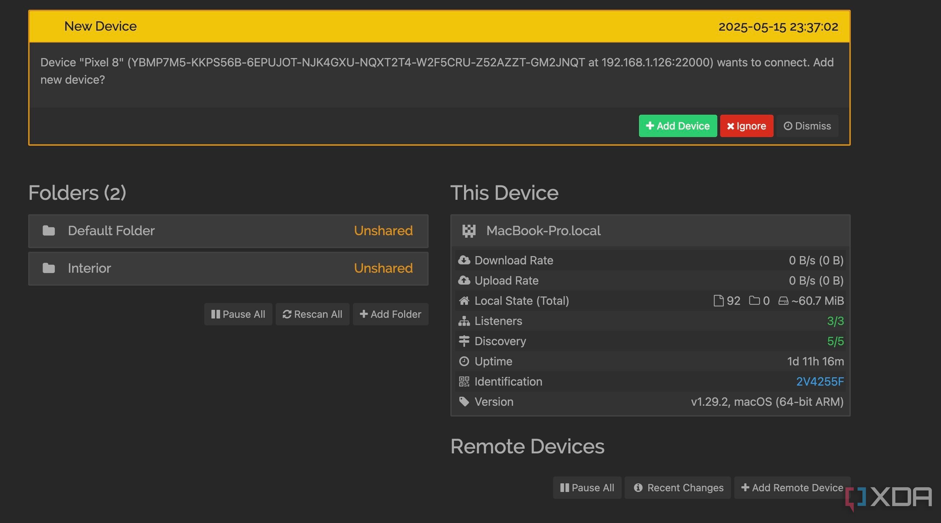Screen dimensions: 941x523
Task: Click the Listeners 3/3 value
Action: point(835,321)
